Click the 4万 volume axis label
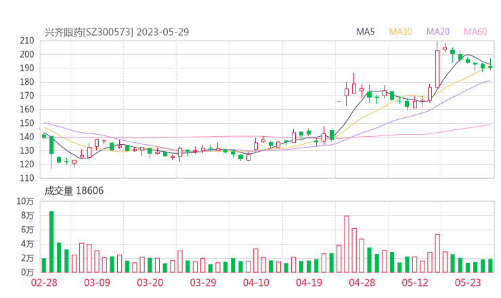The image size is (501, 298). point(28,244)
